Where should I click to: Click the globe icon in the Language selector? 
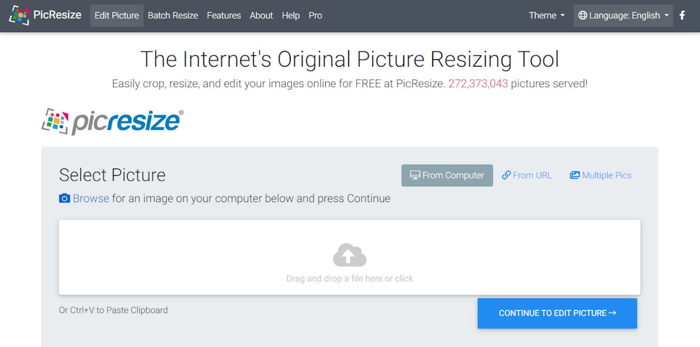point(582,15)
